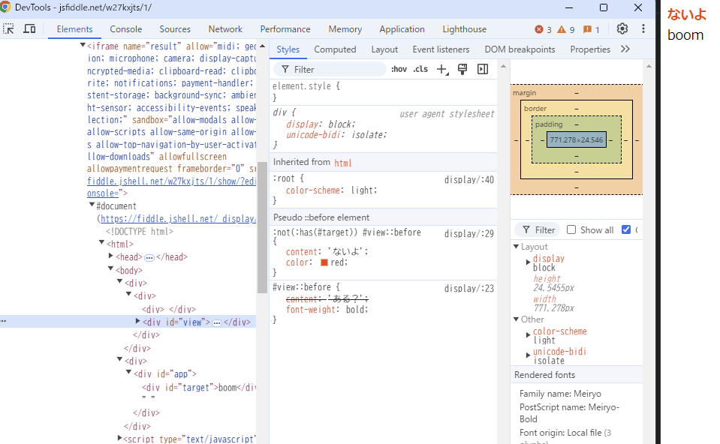720x444 pixels.
Task: Click the html link in Inherited from
Action: coord(342,163)
